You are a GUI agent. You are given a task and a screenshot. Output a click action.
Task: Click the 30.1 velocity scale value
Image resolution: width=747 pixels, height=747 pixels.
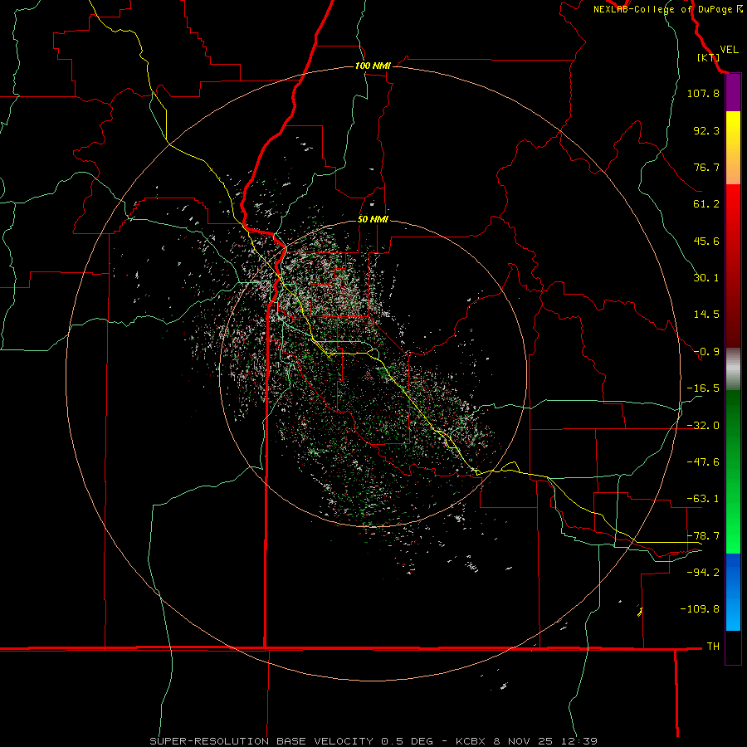pos(706,278)
